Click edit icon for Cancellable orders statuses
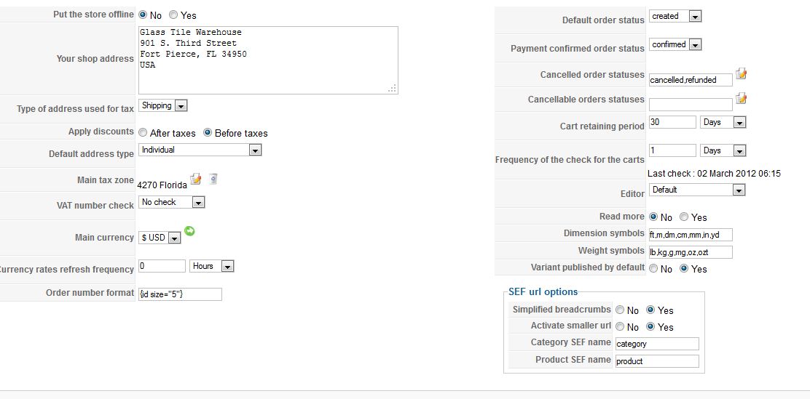810x399 pixels. [742, 98]
